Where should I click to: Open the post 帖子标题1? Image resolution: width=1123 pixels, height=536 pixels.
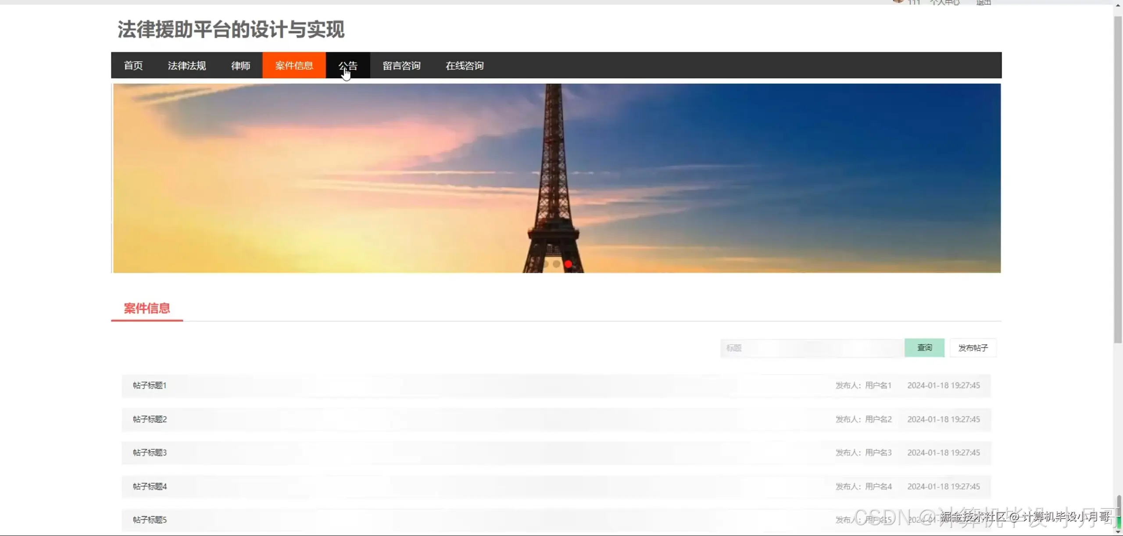click(150, 386)
